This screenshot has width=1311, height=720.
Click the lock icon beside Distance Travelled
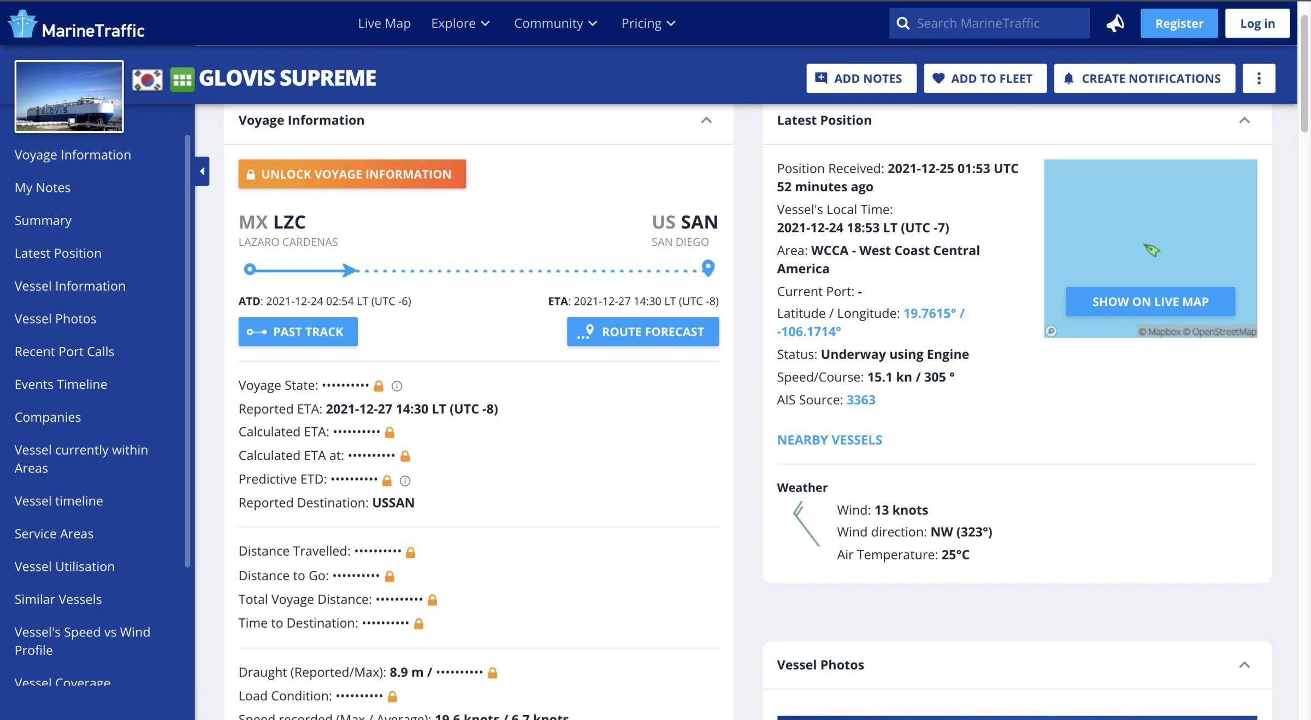pyautogui.click(x=411, y=552)
